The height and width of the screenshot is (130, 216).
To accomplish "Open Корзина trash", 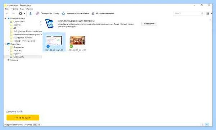I will click(14, 60).
